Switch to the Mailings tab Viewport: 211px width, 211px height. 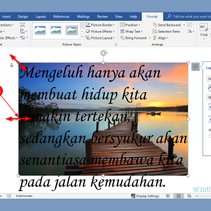pos(83,17)
